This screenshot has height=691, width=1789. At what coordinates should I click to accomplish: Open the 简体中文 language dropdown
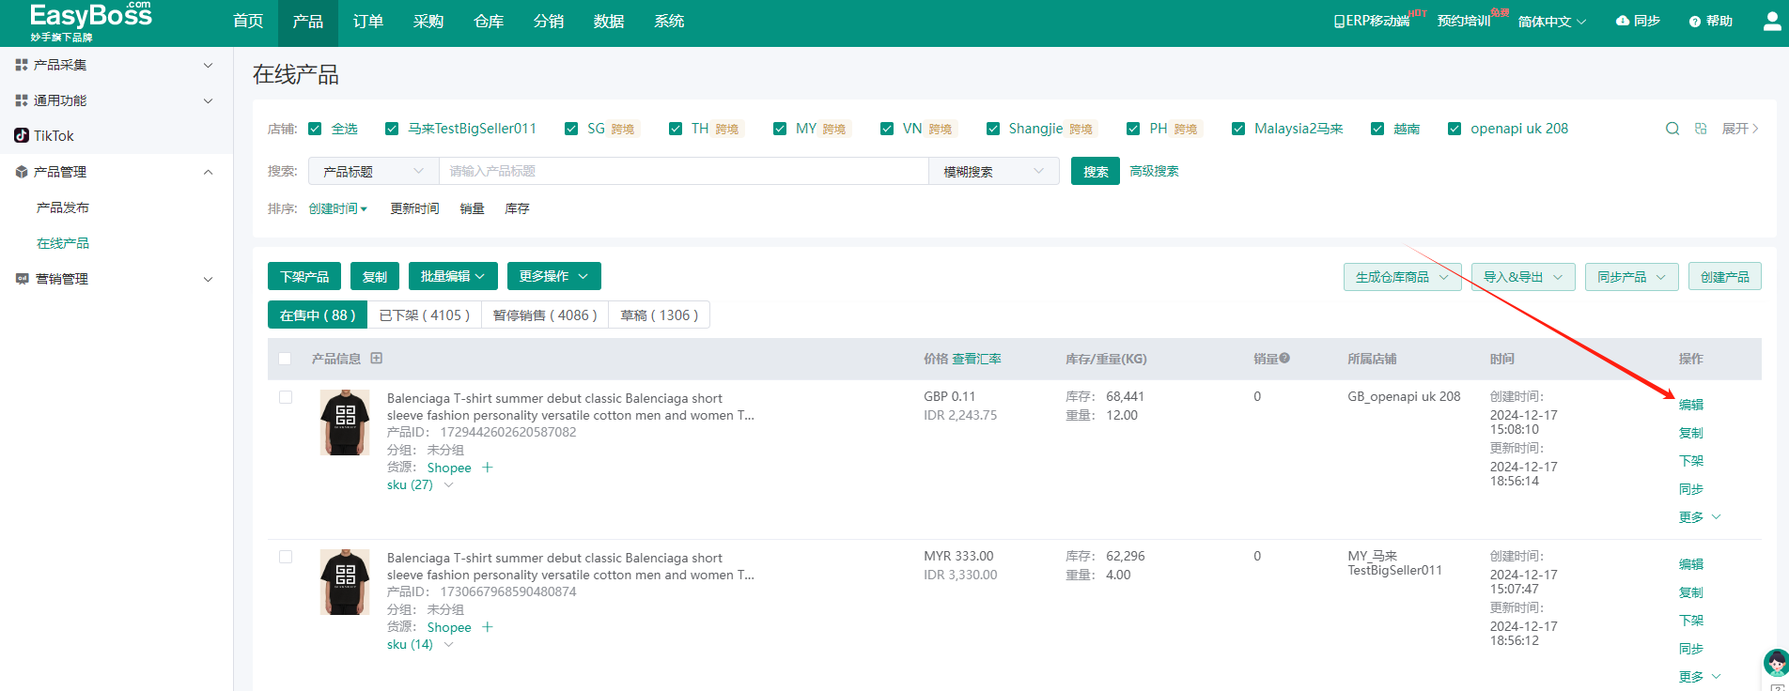1552,21
